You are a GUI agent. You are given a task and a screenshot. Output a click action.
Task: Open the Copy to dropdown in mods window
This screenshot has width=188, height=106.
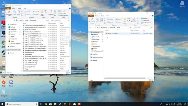tap(110, 22)
